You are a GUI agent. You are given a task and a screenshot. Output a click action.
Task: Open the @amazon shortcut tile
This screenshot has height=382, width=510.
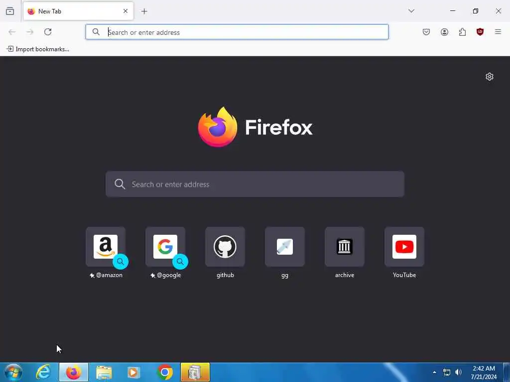[106, 247]
